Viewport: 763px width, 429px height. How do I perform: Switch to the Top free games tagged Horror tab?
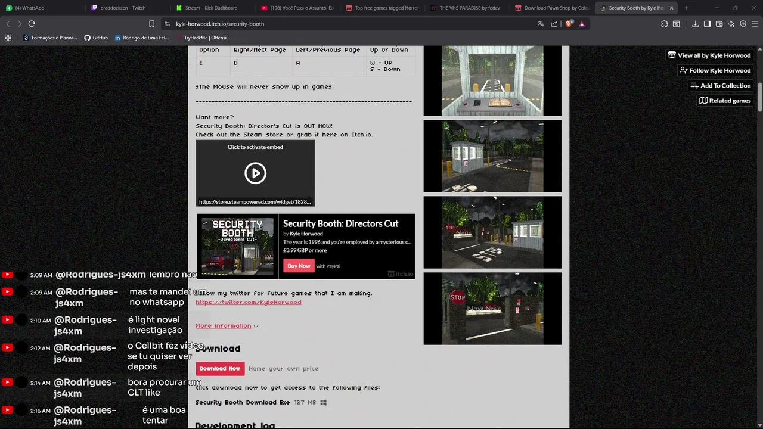pyautogui.click(x=381, y=8)
